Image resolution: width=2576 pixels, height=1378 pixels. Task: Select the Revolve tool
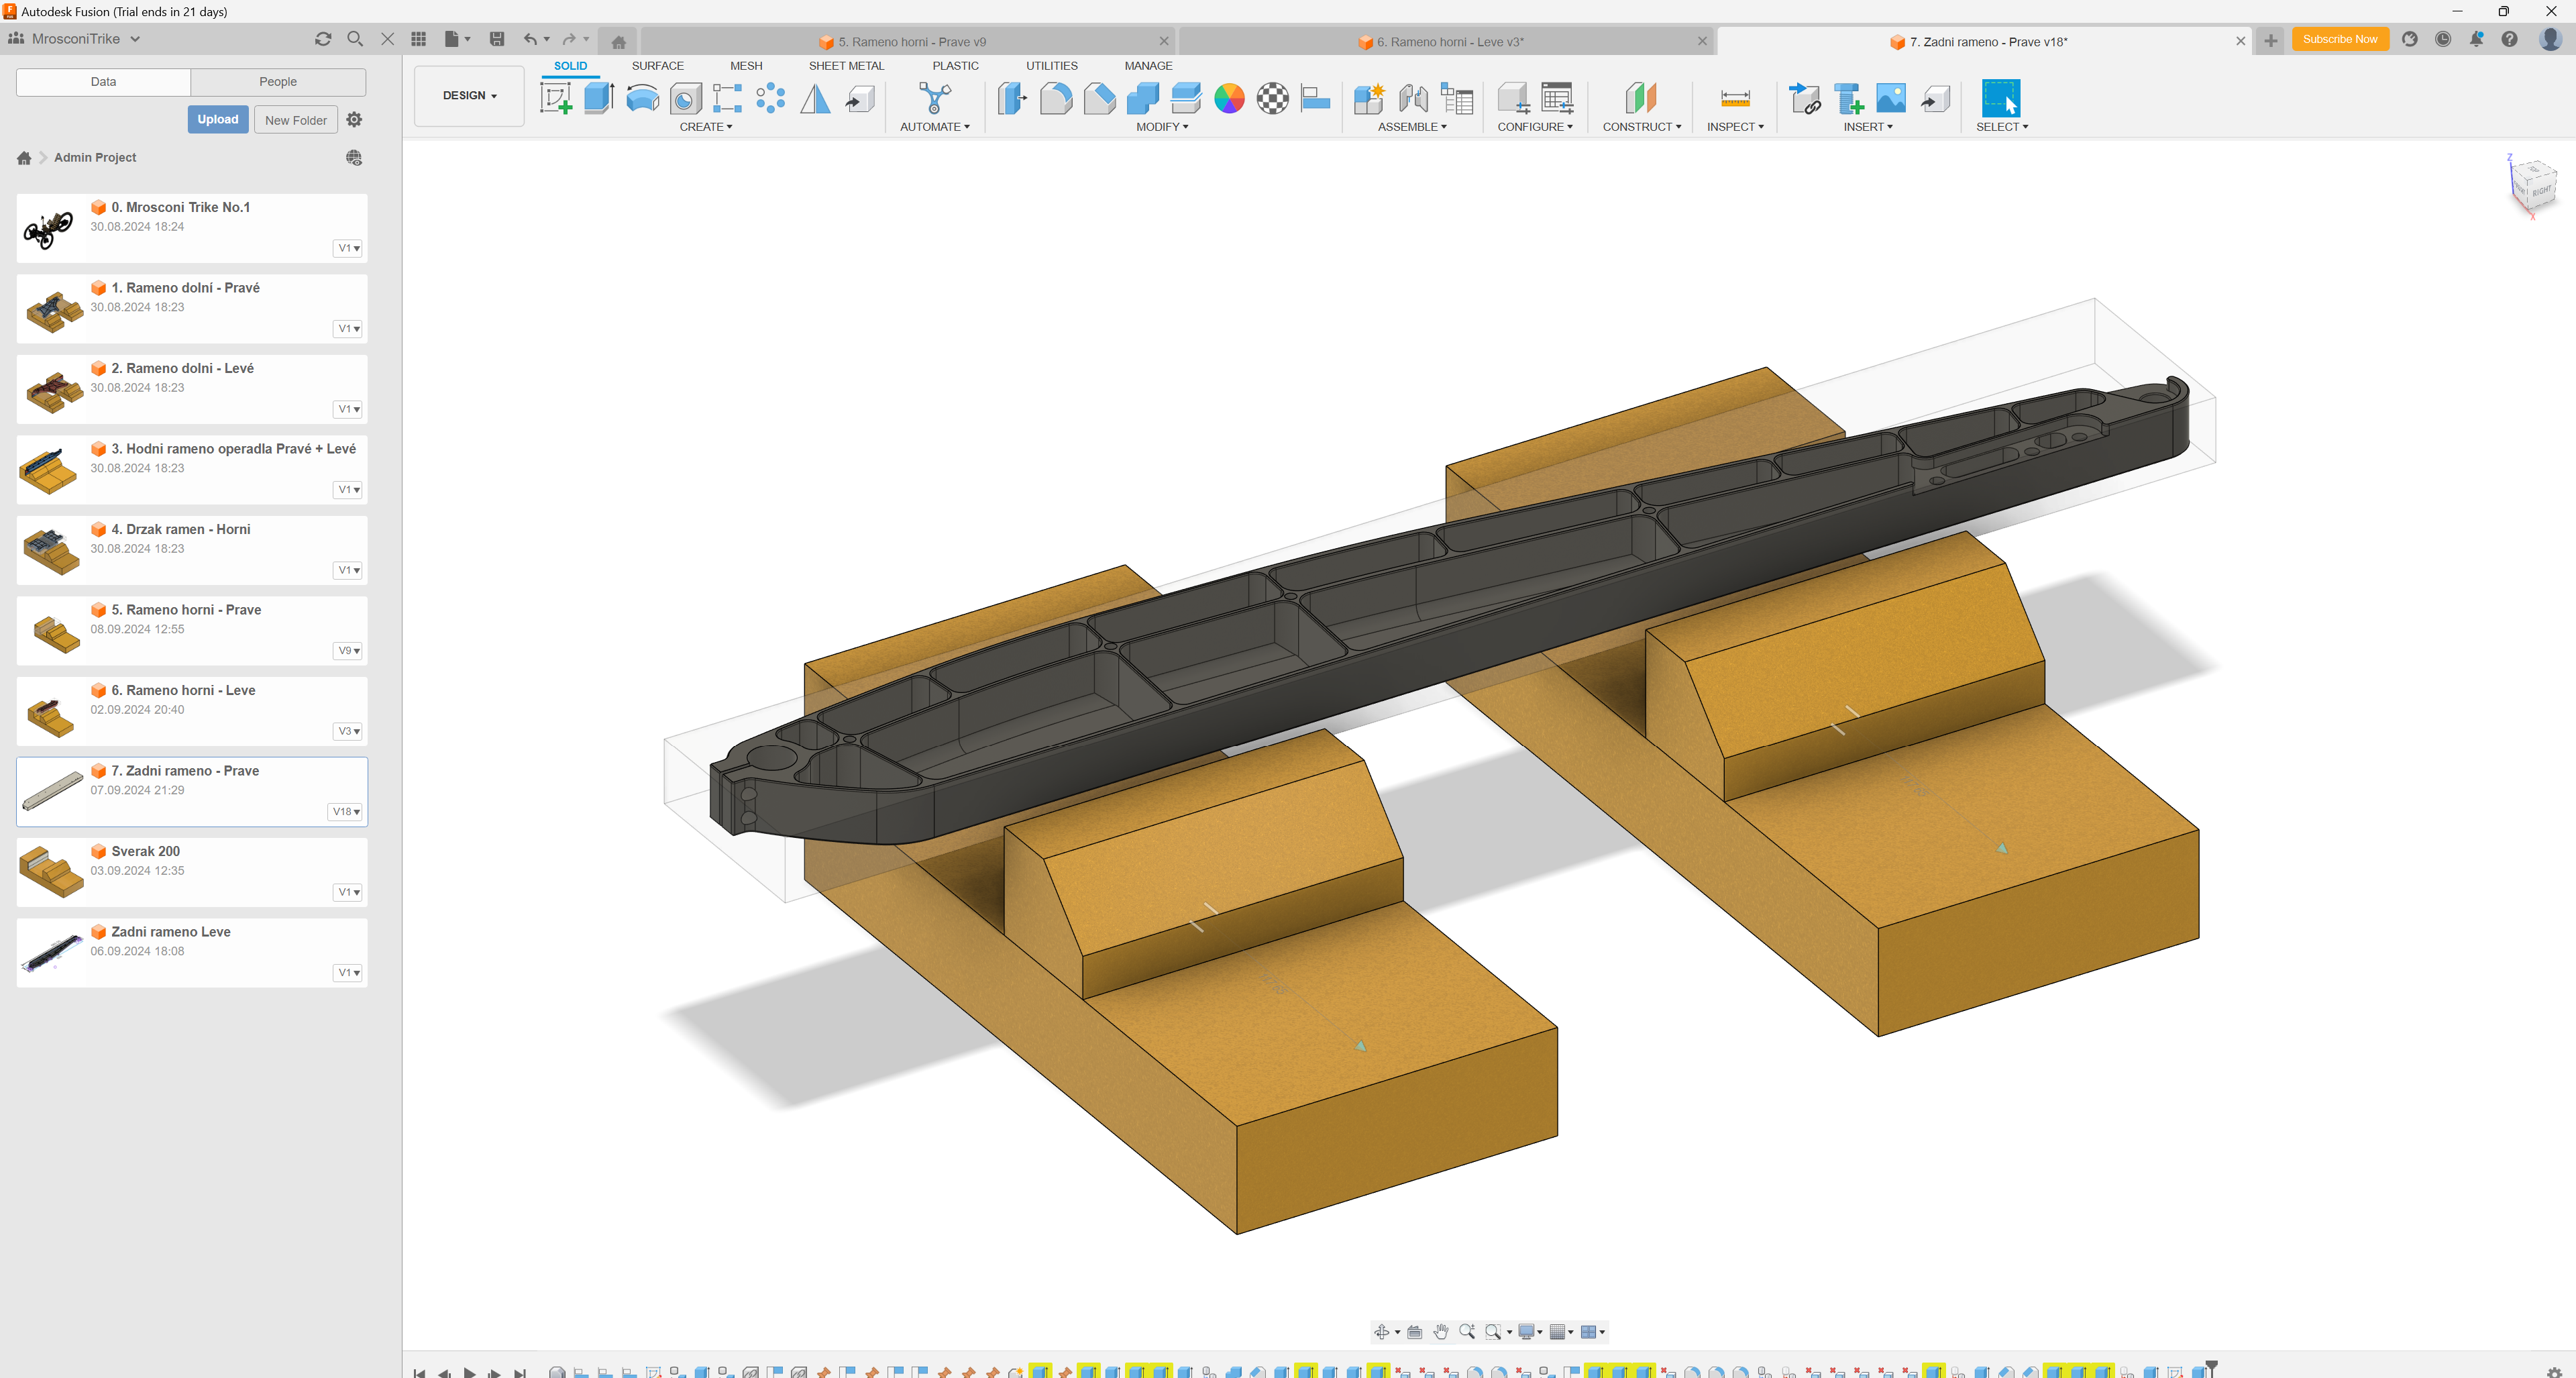point(642,98)
